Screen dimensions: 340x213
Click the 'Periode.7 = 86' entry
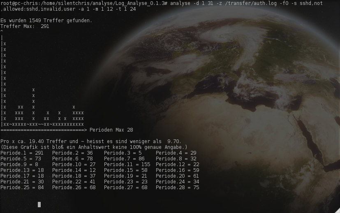tap(124, 159)
